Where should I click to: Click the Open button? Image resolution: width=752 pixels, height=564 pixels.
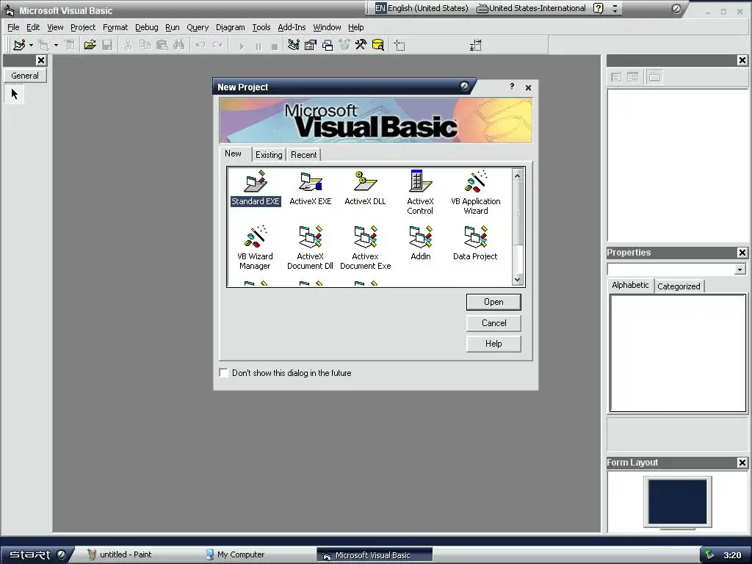pos(493,302)
